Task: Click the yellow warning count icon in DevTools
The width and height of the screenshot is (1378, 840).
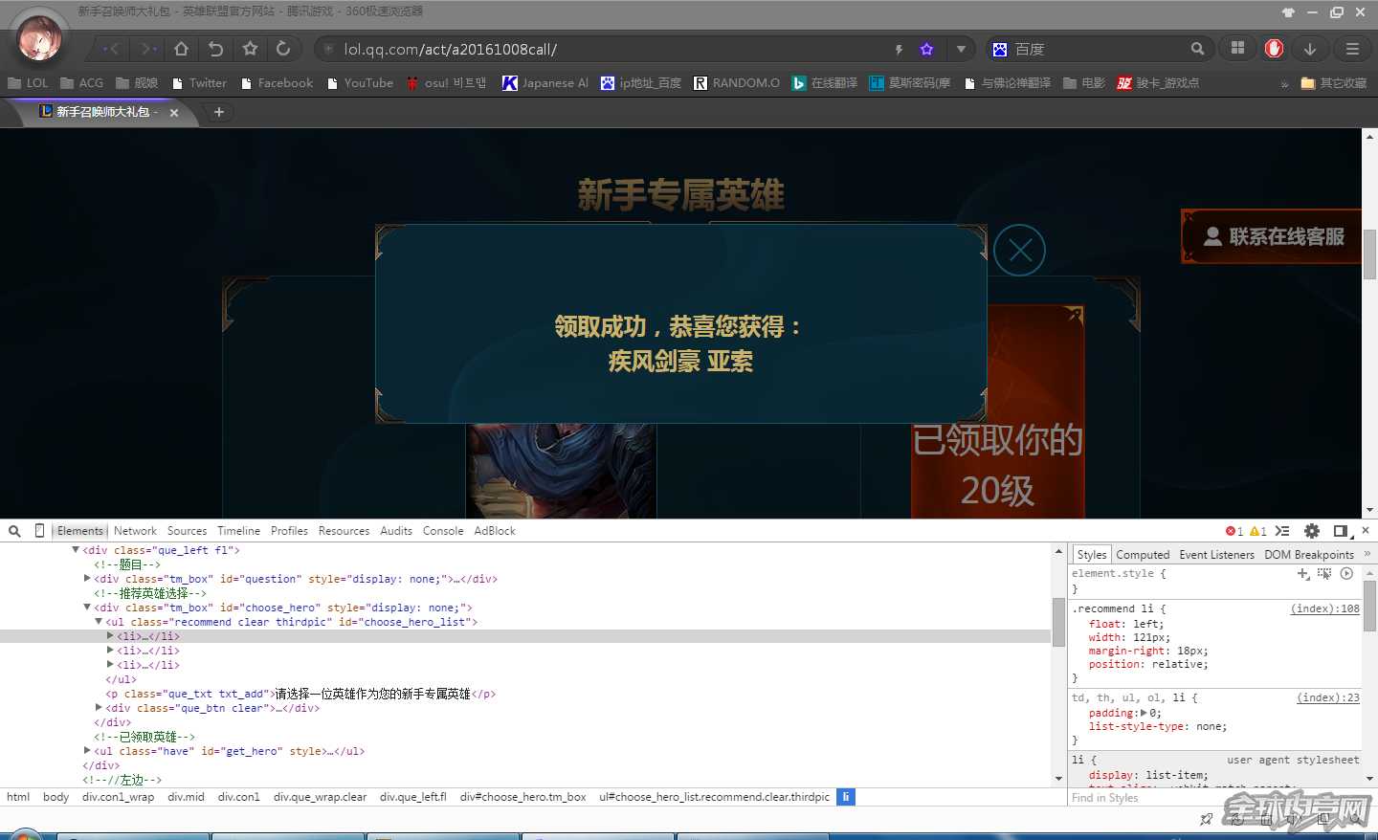Action: (1256, 531)
